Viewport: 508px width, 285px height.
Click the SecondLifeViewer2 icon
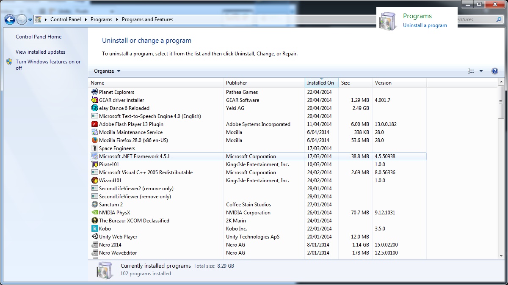95,189
